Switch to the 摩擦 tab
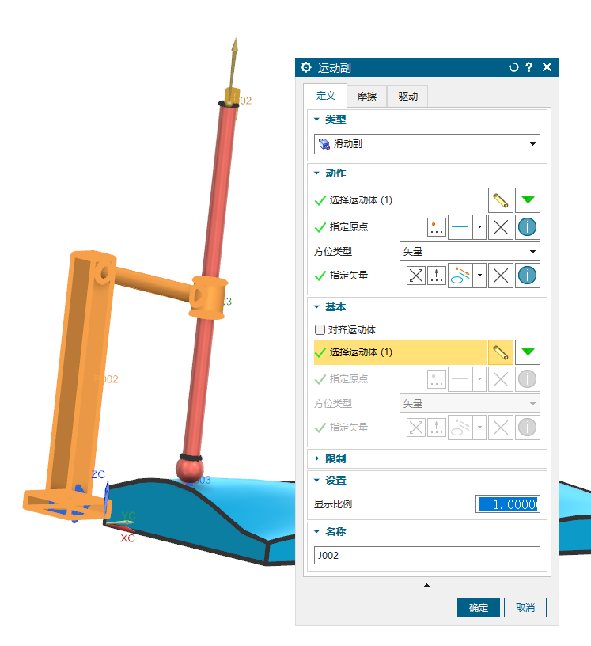591x646 pixels. 366,97
